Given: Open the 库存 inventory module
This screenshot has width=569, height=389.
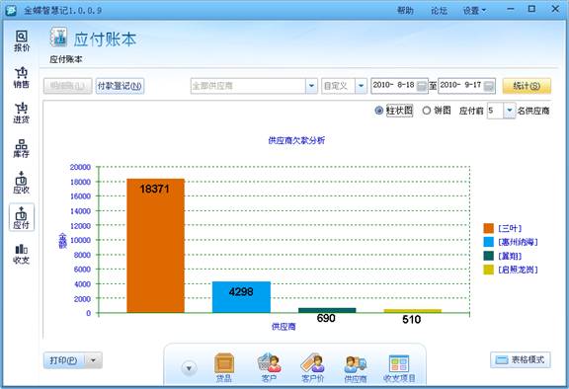Looking at the screenshot, I should tap(22, 148).
